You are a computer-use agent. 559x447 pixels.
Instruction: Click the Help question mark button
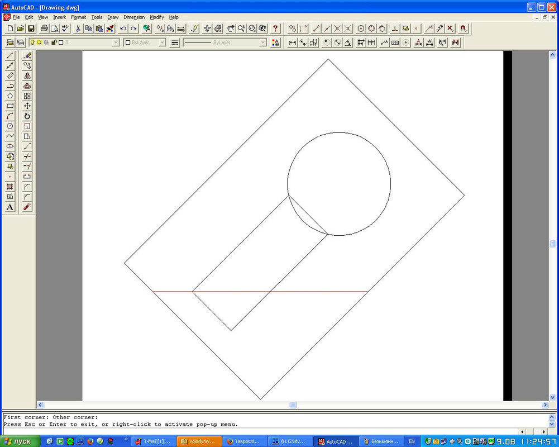[275, 28]
